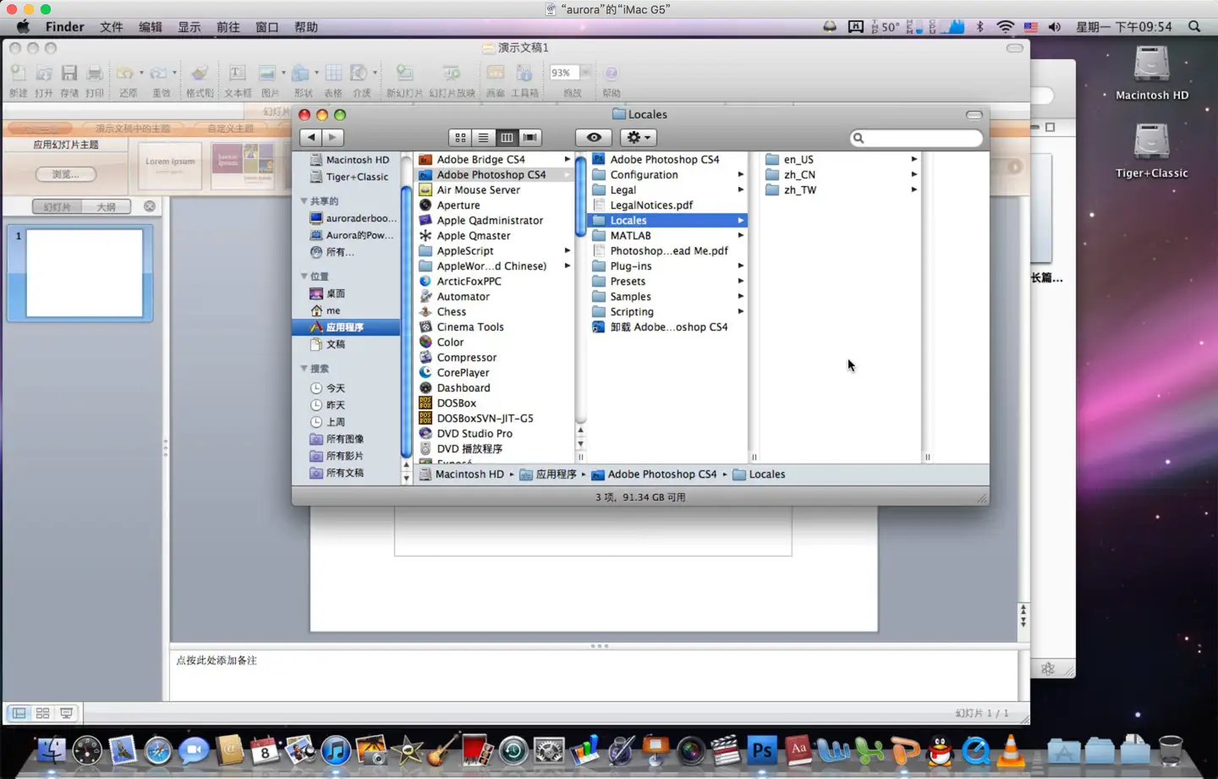Toggle Quick Look eye button
The width and height of the screenshot is (1218, 779).
(594, 137)
